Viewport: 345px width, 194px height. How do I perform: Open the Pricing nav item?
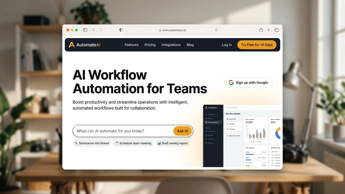150,45
